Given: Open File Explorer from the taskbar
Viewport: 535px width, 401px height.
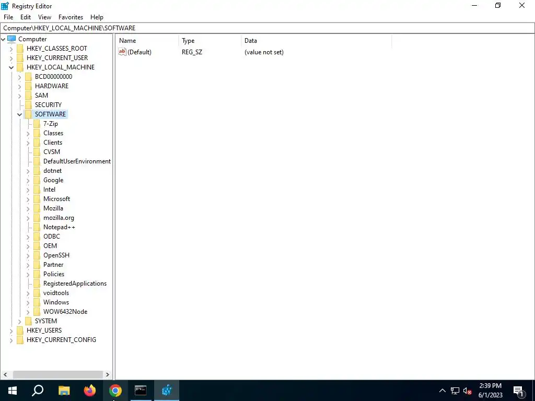Looking at the screenshot, I should (64, 391).
